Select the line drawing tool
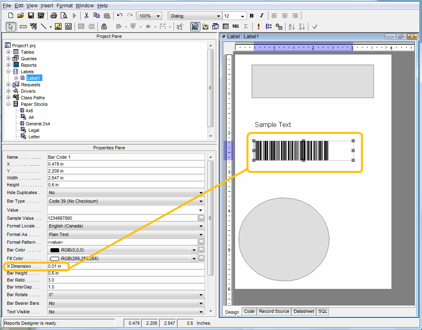 44,26
